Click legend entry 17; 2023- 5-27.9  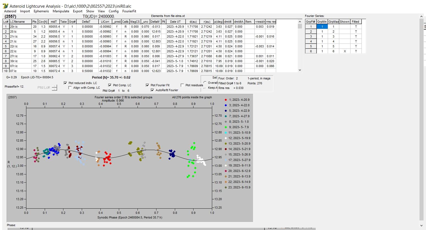(237, 160)
